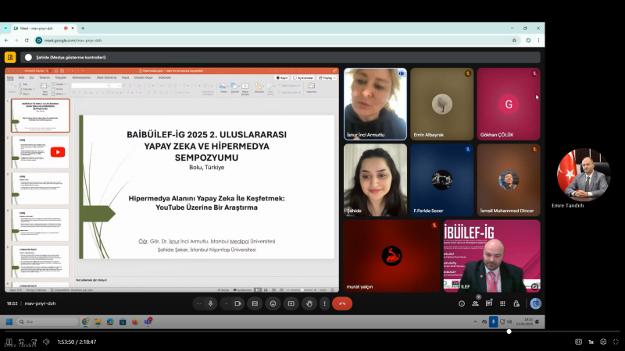Toggle the raise hand button
The width and height of the screenshot is (625, 351).
[x=309, y=303]
